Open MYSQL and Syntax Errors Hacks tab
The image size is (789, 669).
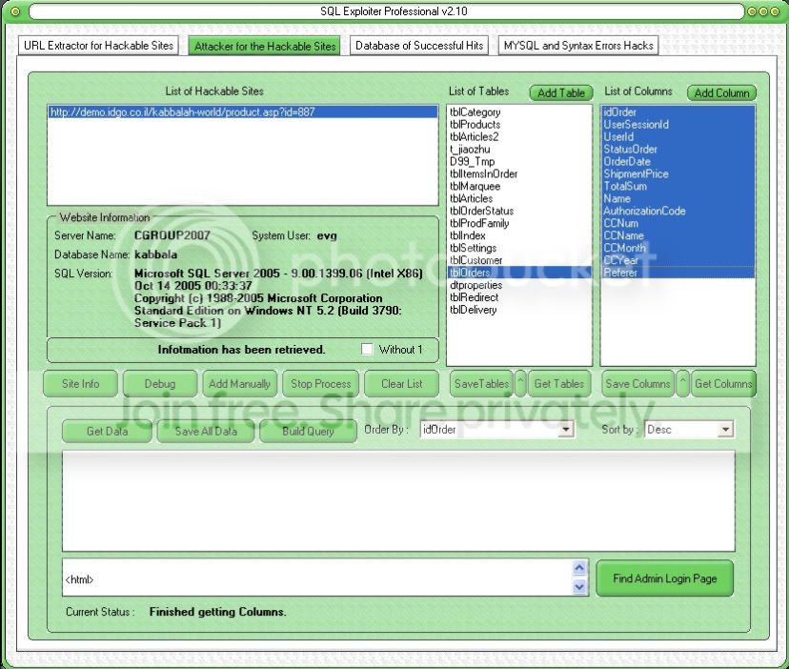pos(578,46)
